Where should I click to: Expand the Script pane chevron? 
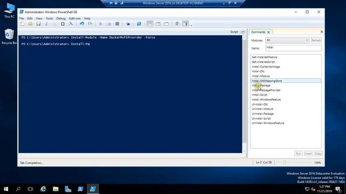pyautogui.click(x=243, y=32)
